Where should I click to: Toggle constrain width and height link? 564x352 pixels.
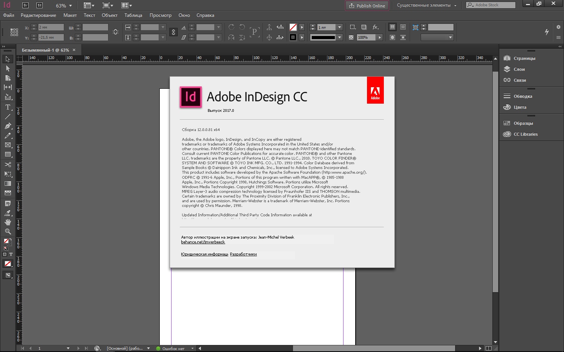tap(115, 32)
